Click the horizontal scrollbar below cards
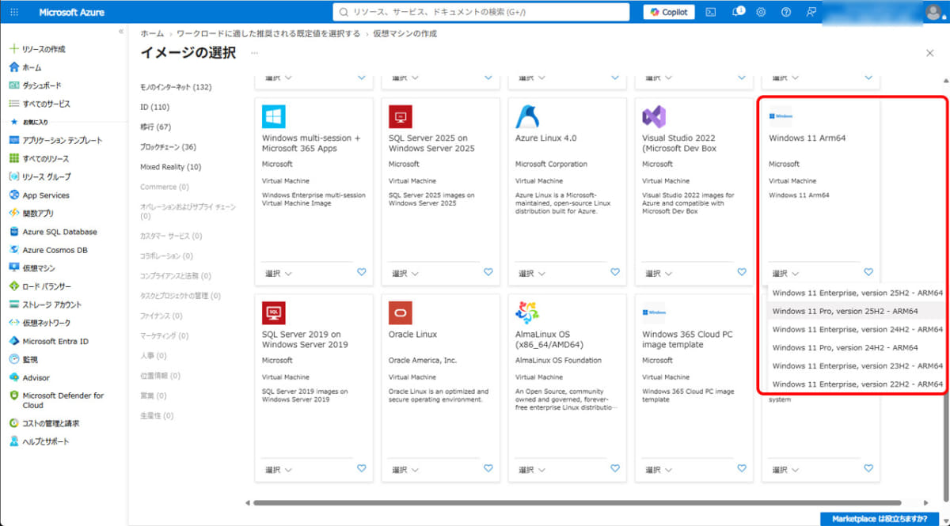Image resolution: width=950 pixels, height=526 pixels. pos(576,502)
